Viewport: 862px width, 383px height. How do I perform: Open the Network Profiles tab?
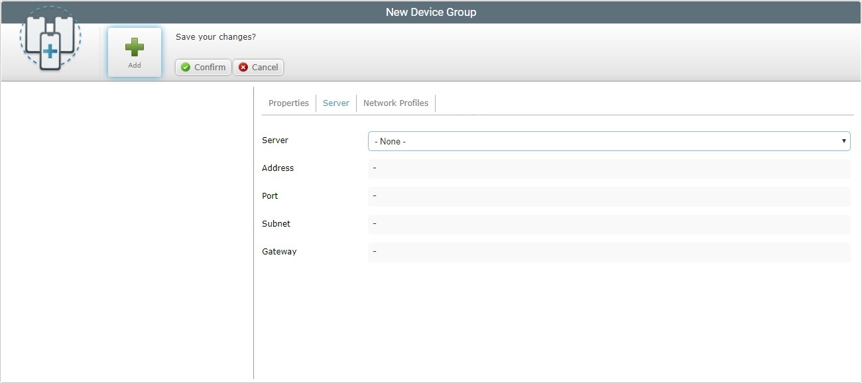[395, 103]
